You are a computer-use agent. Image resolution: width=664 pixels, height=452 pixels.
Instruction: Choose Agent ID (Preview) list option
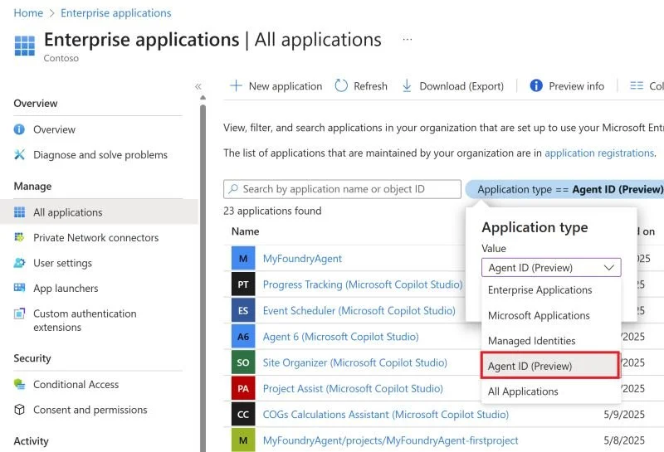click(x=550, y=366)
